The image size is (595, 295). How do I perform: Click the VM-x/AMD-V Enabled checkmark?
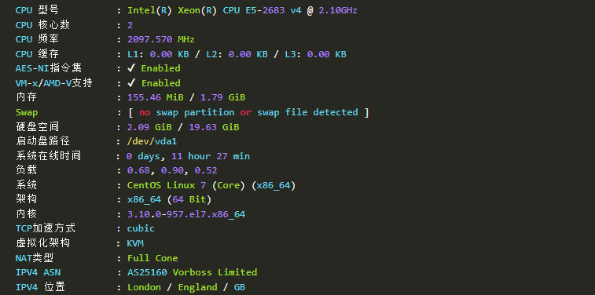click(x=131, y=83)
